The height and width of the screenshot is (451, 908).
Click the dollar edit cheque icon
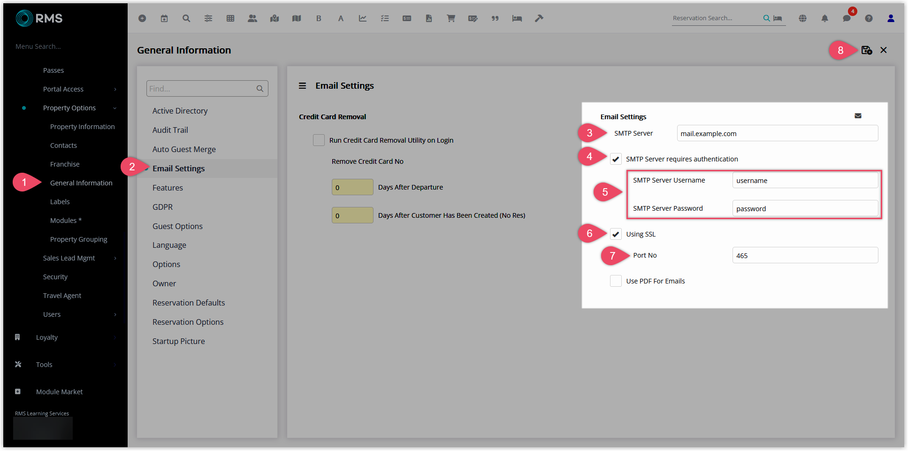[x=473, y=18]
